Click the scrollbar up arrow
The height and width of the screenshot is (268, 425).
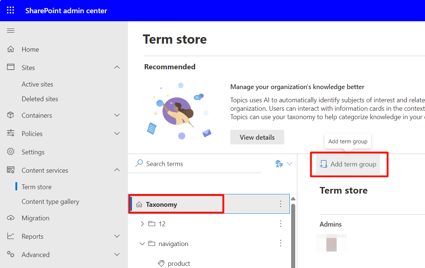293,199
